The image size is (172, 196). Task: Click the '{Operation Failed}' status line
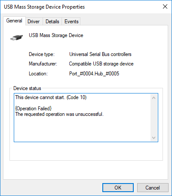click(34, 109)
